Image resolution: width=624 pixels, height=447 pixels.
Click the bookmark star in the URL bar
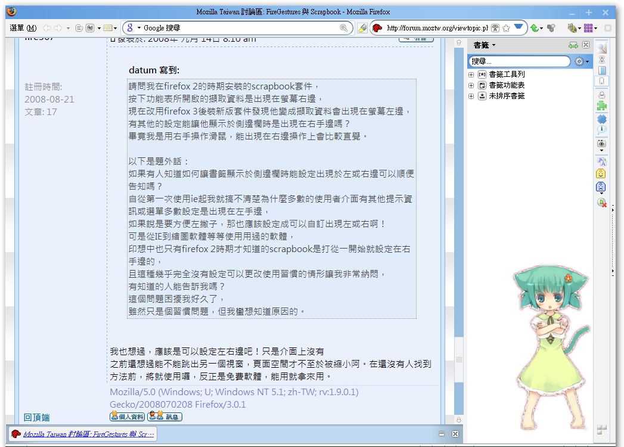(x=506, y=28)
